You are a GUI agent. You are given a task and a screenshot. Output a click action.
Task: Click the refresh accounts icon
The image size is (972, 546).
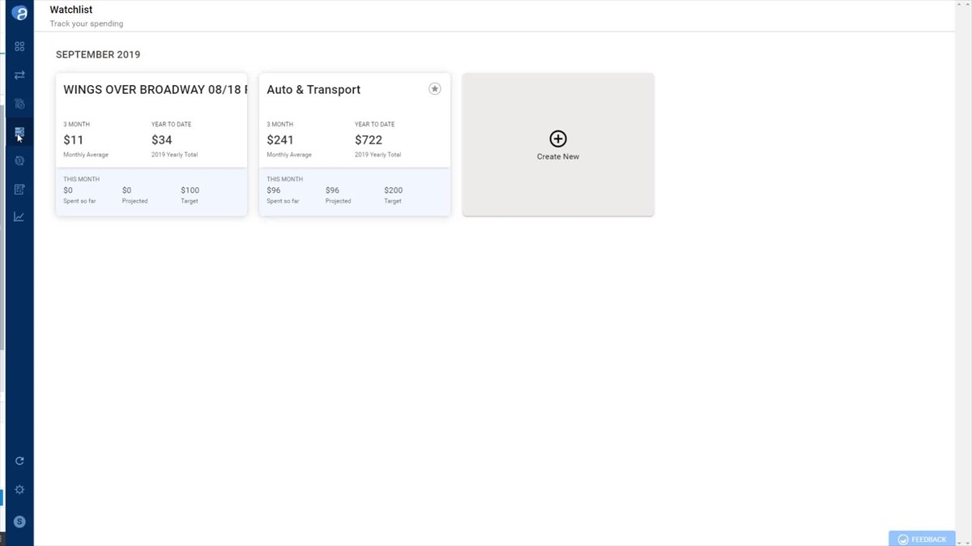19,461
